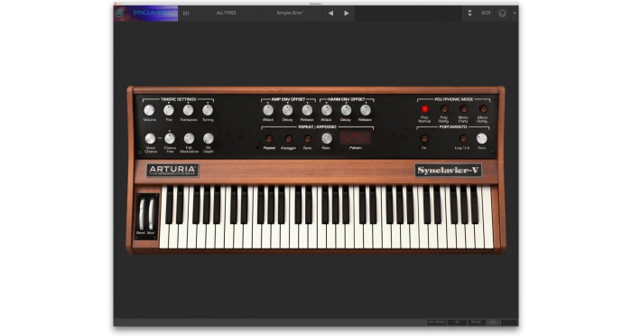
Task: Click the Voice Chorus knob
Action: coord(150,138)
